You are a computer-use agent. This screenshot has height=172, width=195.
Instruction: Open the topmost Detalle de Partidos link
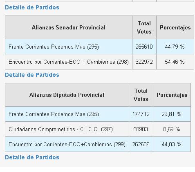[x=32, y=7]
